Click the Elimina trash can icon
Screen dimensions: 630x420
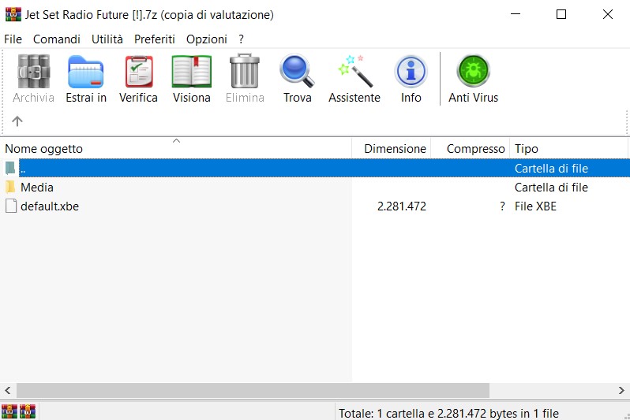click(244, 71)
